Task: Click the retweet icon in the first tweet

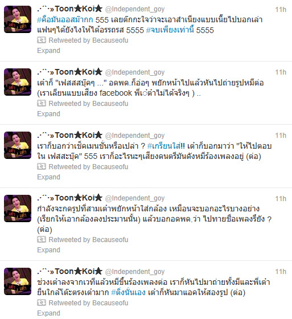Action: click(x=42, y=40)
